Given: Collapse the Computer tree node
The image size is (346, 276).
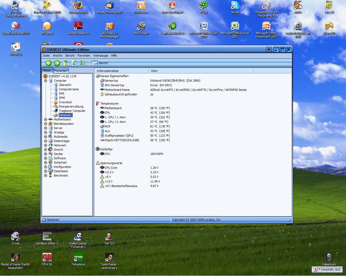Looking at the screenshot, I should coord(46,81).
